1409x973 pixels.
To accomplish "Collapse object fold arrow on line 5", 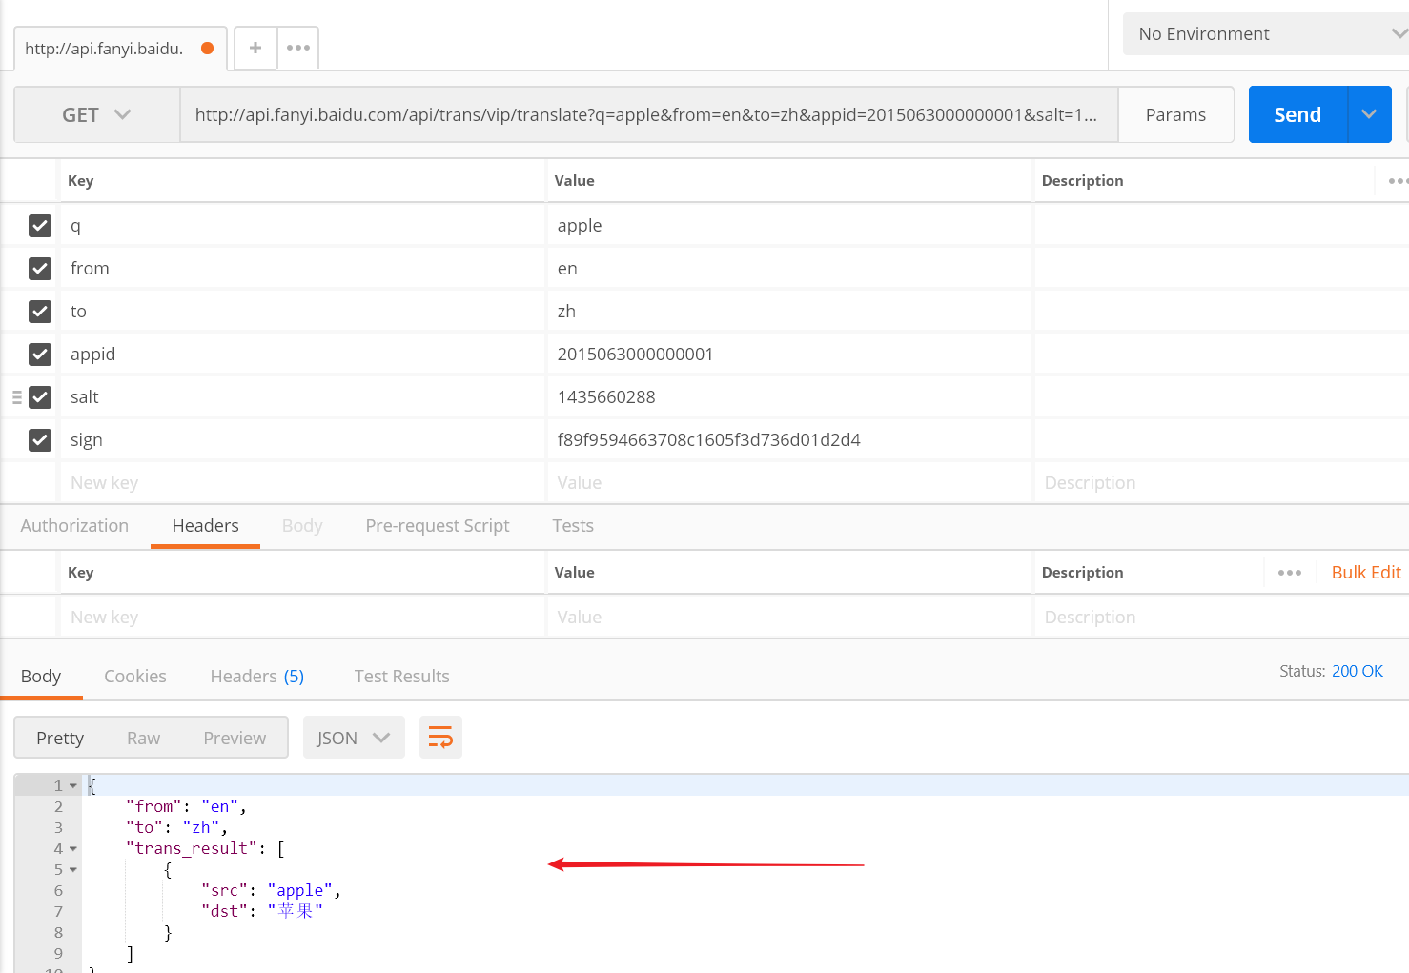I will (x=73, y=870).
